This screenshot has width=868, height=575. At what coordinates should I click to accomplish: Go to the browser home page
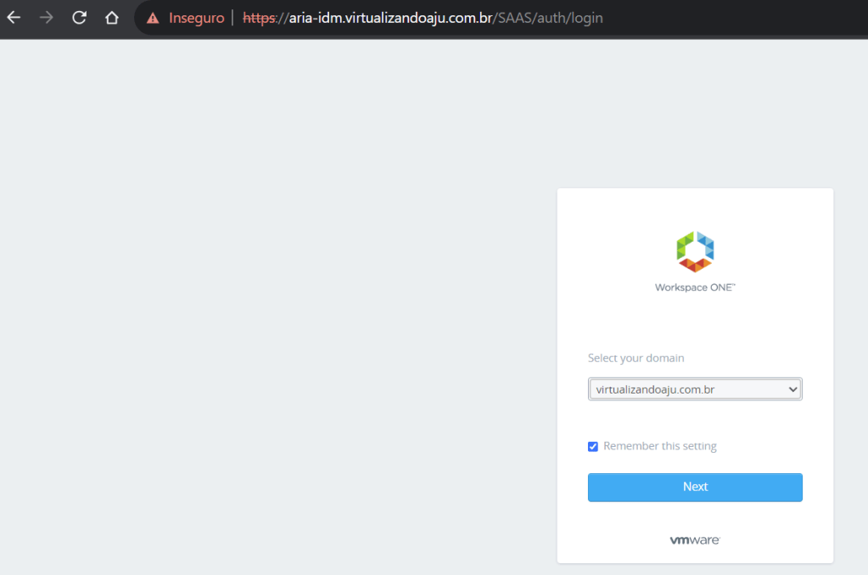coord(111,18)
